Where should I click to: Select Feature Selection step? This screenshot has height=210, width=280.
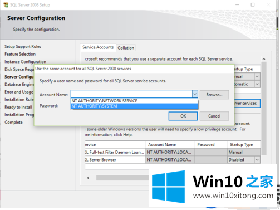[x=20, y=54]
